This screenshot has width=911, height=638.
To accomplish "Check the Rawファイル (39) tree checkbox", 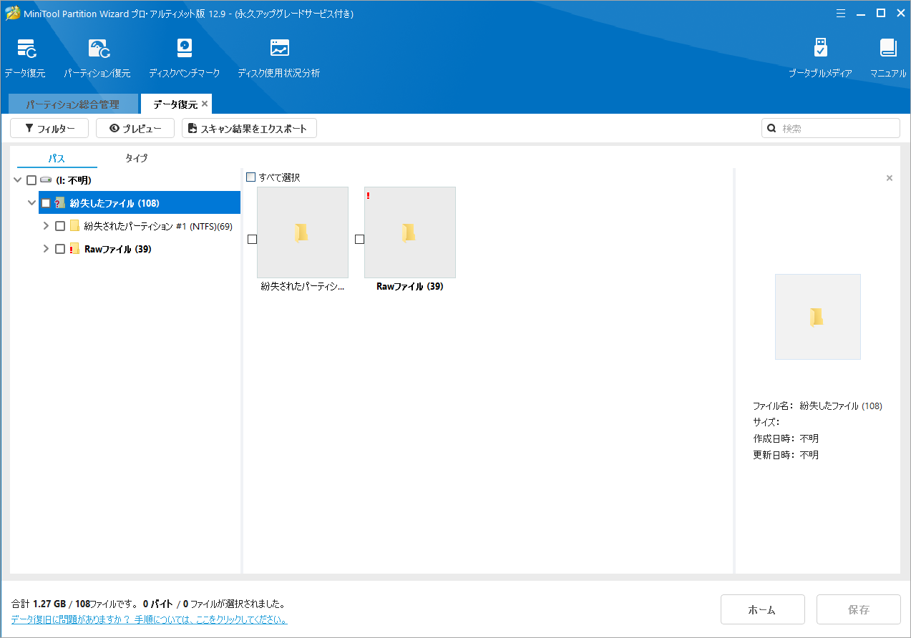I will (x=60, y=249).
